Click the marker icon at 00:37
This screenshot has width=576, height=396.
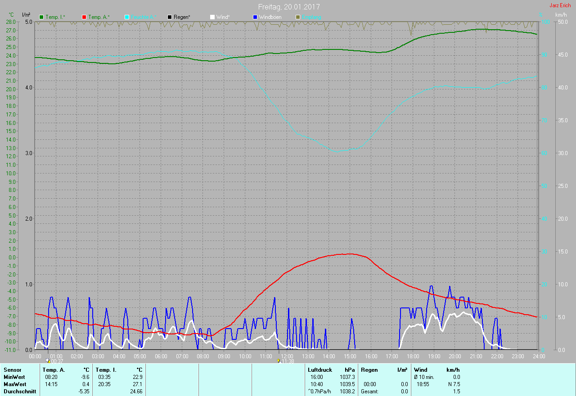point(48,360)
